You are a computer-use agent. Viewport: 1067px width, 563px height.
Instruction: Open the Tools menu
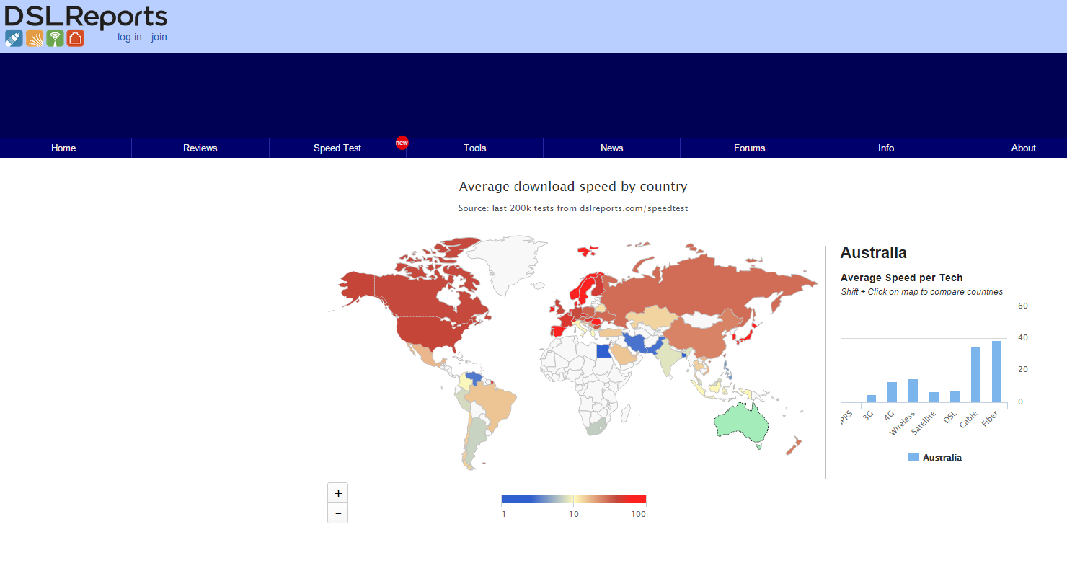click(x=475, y=148)
